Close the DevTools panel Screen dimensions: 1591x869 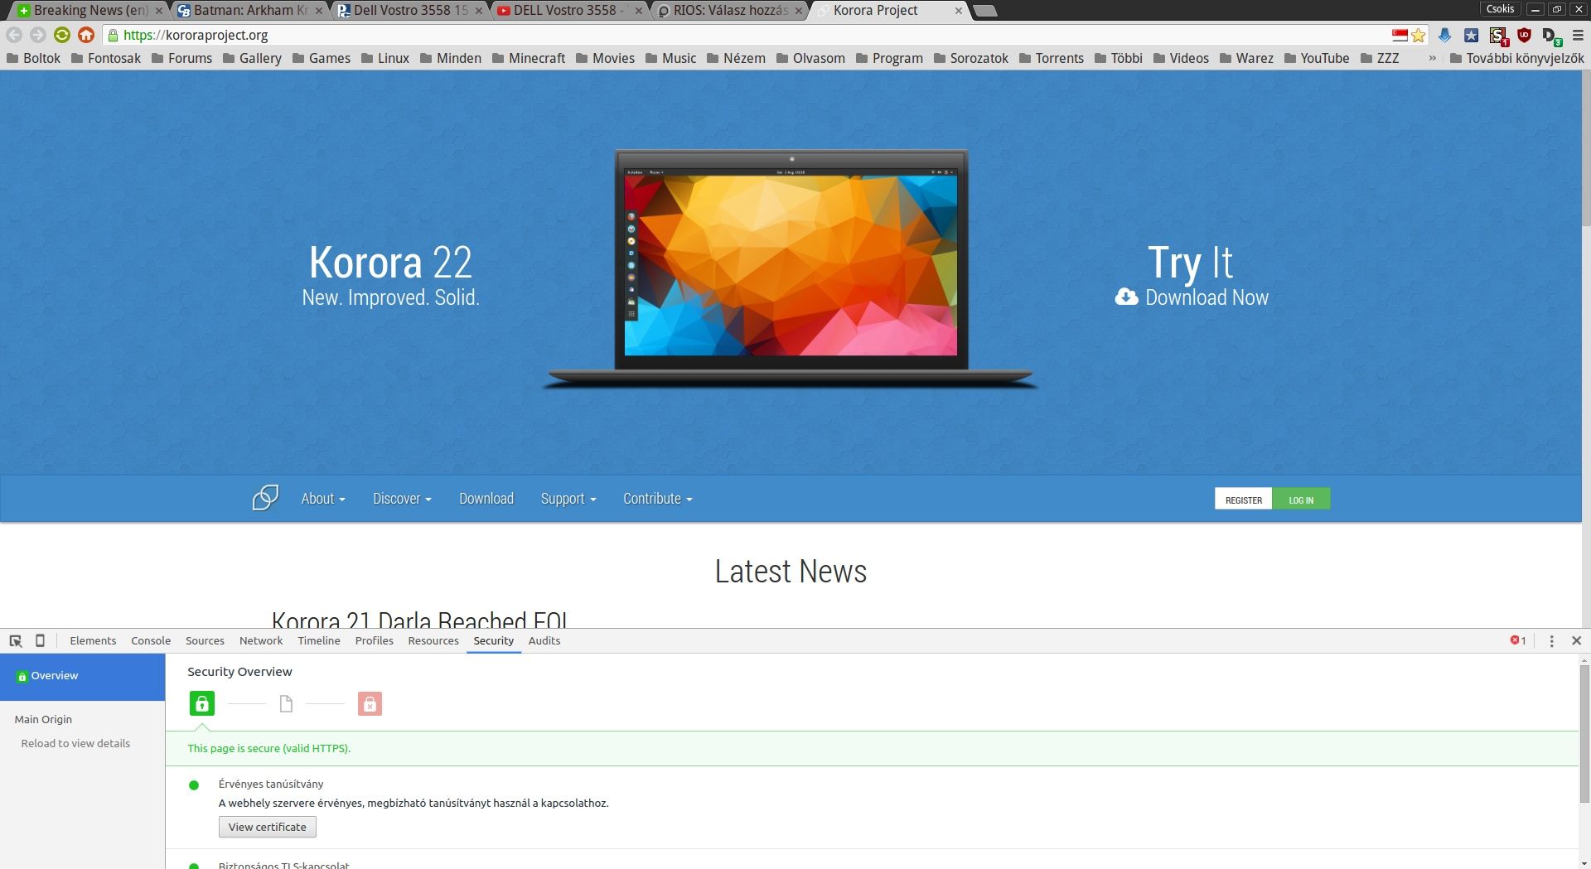coord(1577,640)
